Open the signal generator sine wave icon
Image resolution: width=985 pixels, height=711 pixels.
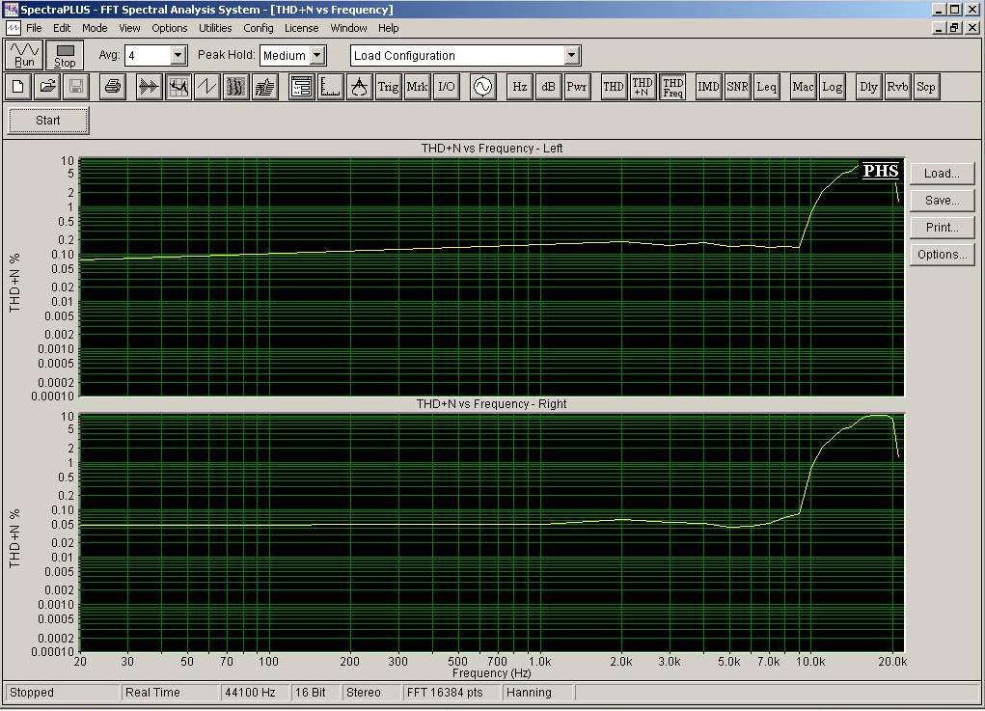(482, 87)
